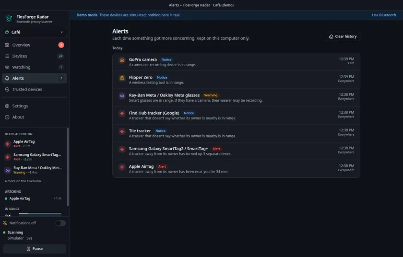Image resolution: width=403 pixels, height=257 pixels.
Task: Click the tracker icon on the Find Hub tracker alert
Action: coord(122,114)
